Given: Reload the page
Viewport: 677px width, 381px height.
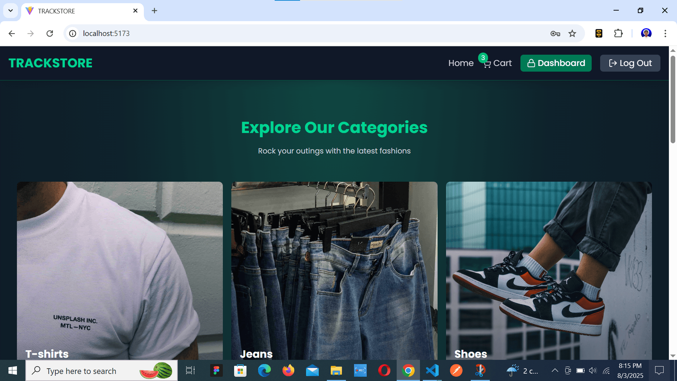Looking at the screenshot, I should click(x=50, y=34).
